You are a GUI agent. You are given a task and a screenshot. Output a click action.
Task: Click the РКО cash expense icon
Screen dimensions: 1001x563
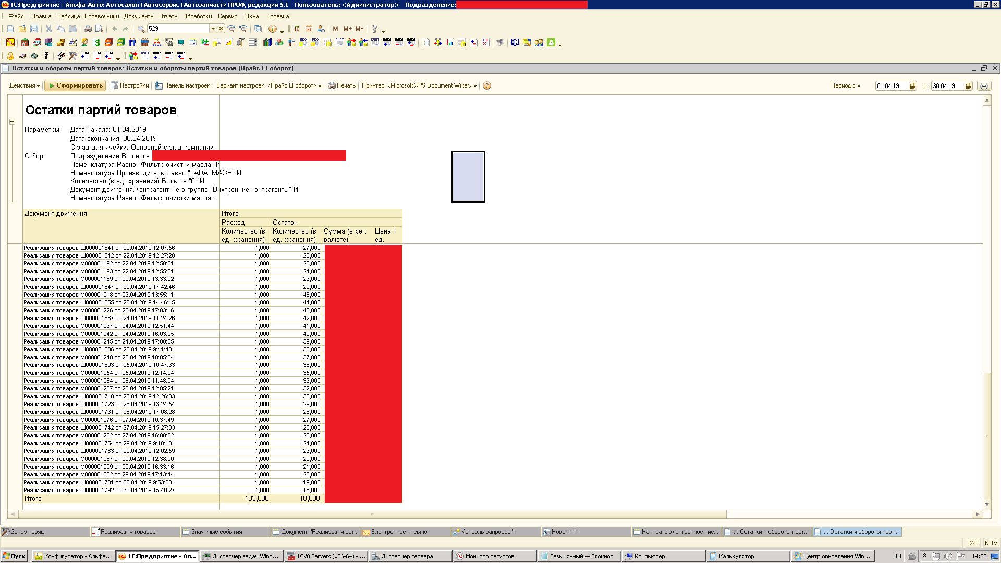tap(315, 42)
